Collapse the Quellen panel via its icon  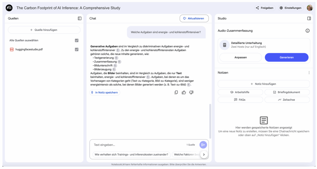(80, 19)
